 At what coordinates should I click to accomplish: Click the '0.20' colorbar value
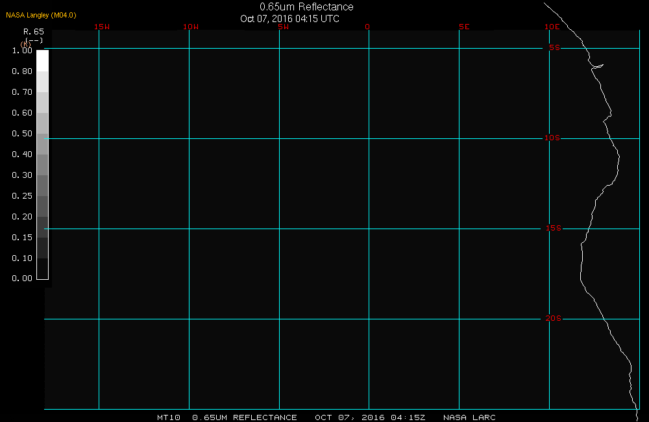(22, 217)
